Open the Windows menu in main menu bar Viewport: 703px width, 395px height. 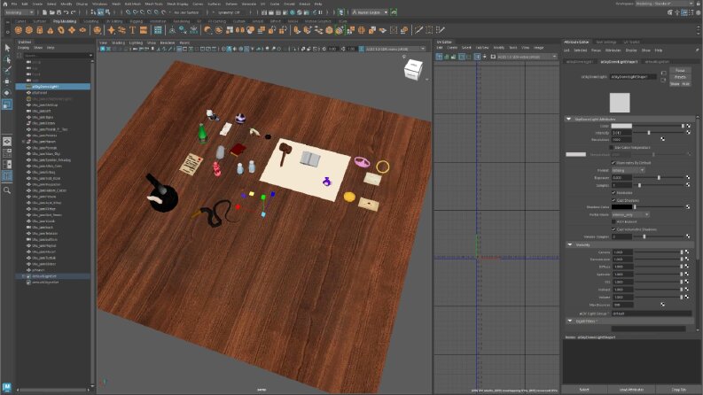pos(99,4)
